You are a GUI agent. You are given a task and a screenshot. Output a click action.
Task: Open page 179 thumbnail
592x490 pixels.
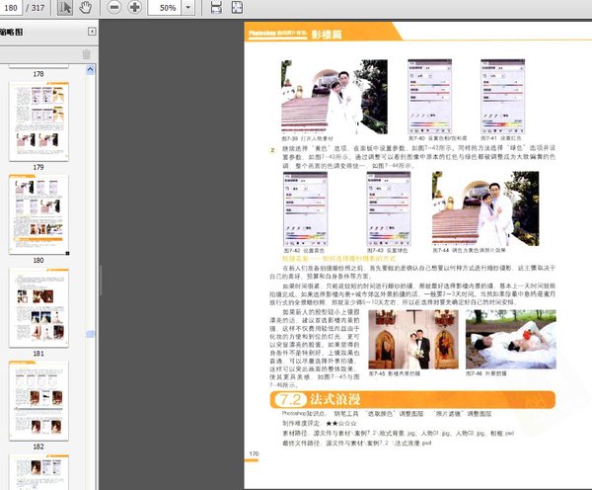tap(38, 120)
